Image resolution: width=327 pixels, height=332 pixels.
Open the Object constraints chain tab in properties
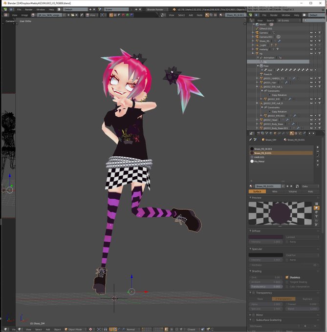(279, 133)
